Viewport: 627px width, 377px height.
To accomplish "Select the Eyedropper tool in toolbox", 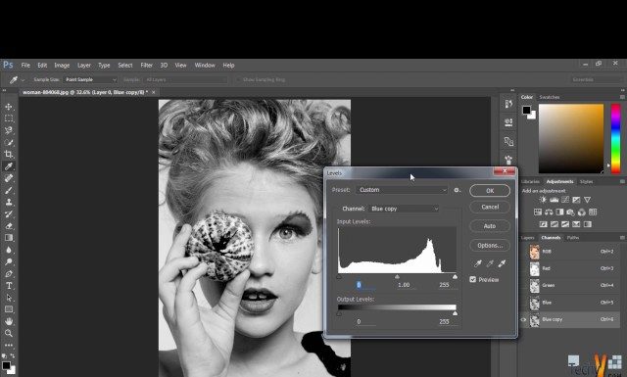I will tap(9, 166).
